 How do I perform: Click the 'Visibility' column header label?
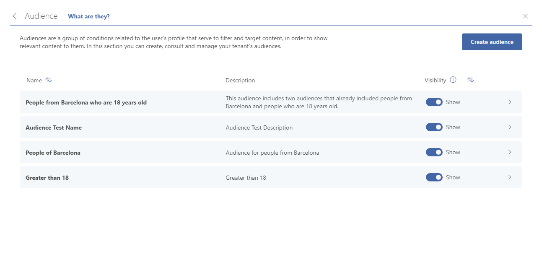click(435, 80)
